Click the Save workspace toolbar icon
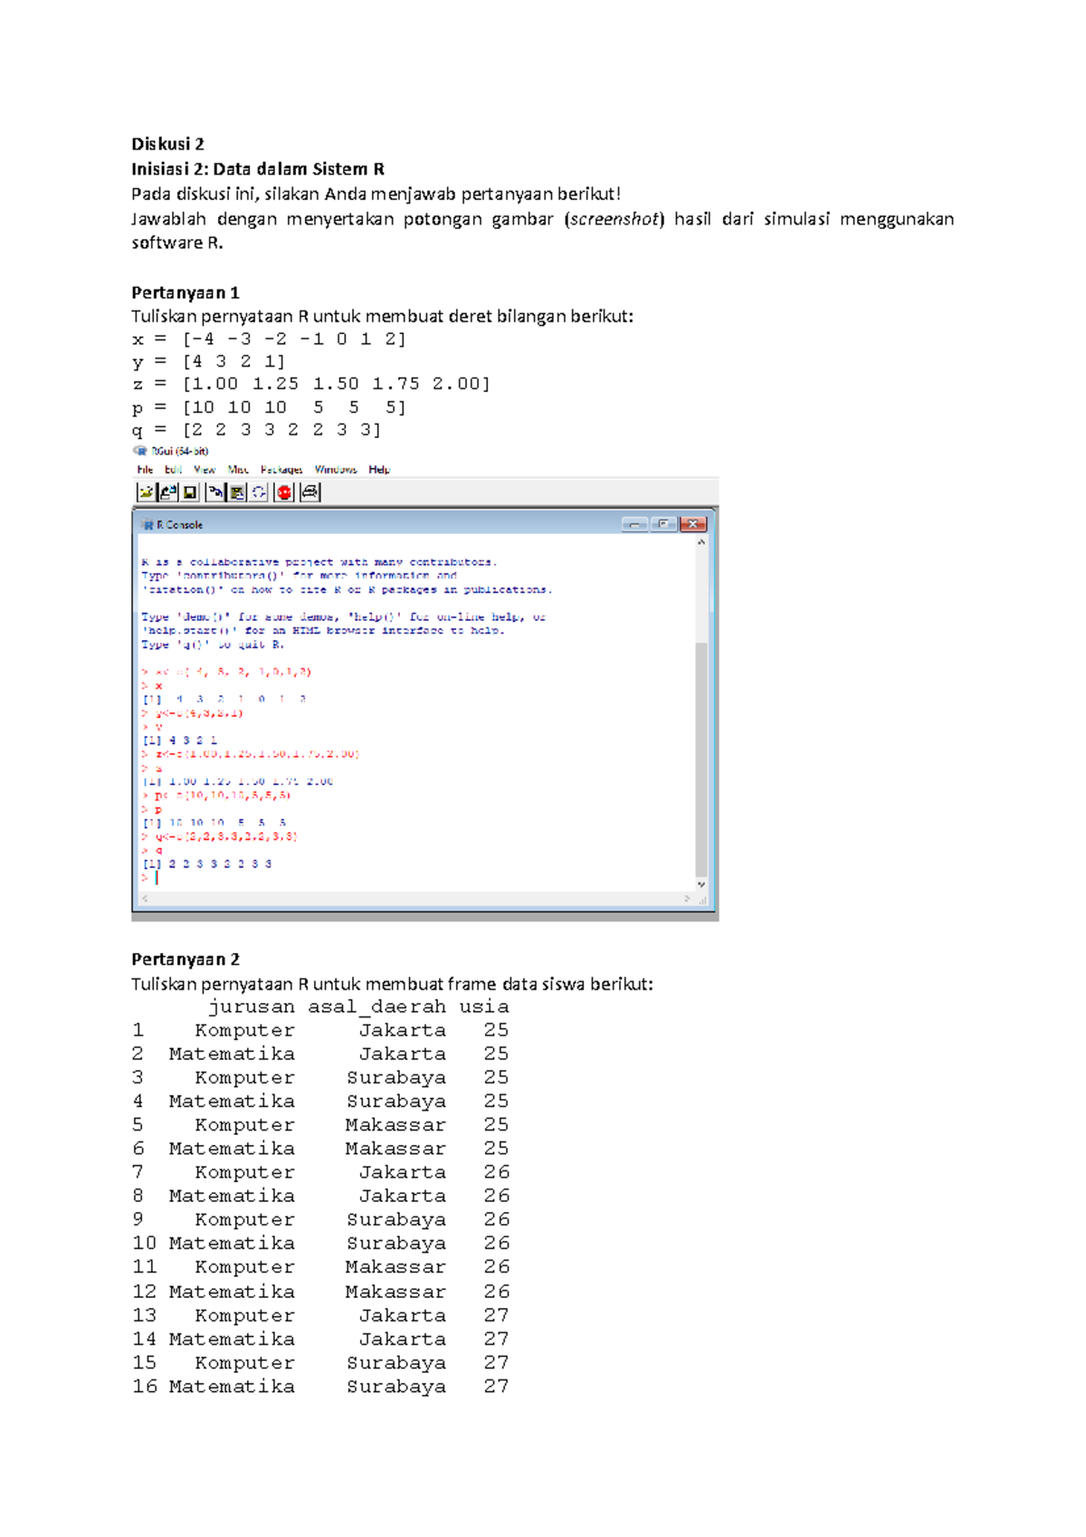Viewport: 1086px width, 1537px height. [190, 492]
